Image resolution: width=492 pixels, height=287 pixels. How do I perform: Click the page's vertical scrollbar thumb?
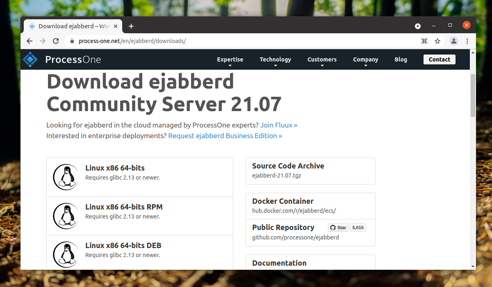(x=473, y=95)
